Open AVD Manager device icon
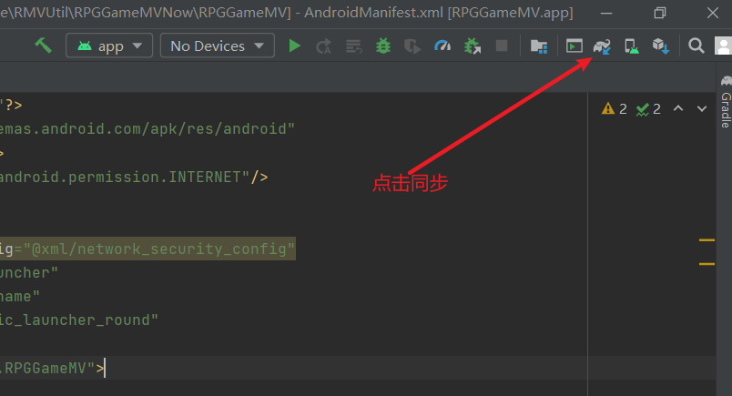Screen dimensions: 732x396 (631, 46)
